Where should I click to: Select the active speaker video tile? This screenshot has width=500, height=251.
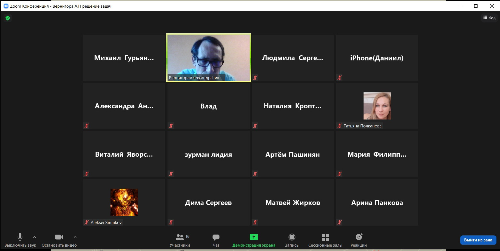208,58
